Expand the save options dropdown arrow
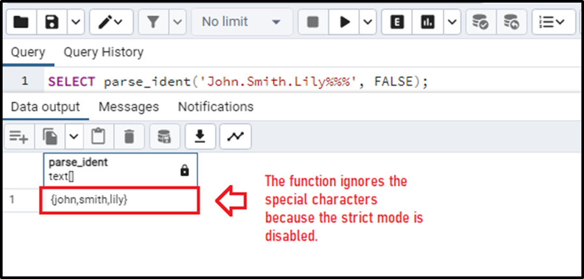584x279 pixels. pyautogui.click(x=76, y=22)
